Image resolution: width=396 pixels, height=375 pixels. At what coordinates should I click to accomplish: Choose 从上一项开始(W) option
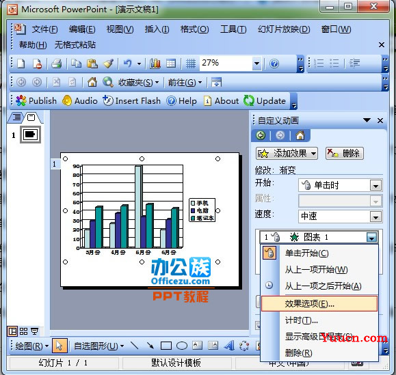coord(319,270)
